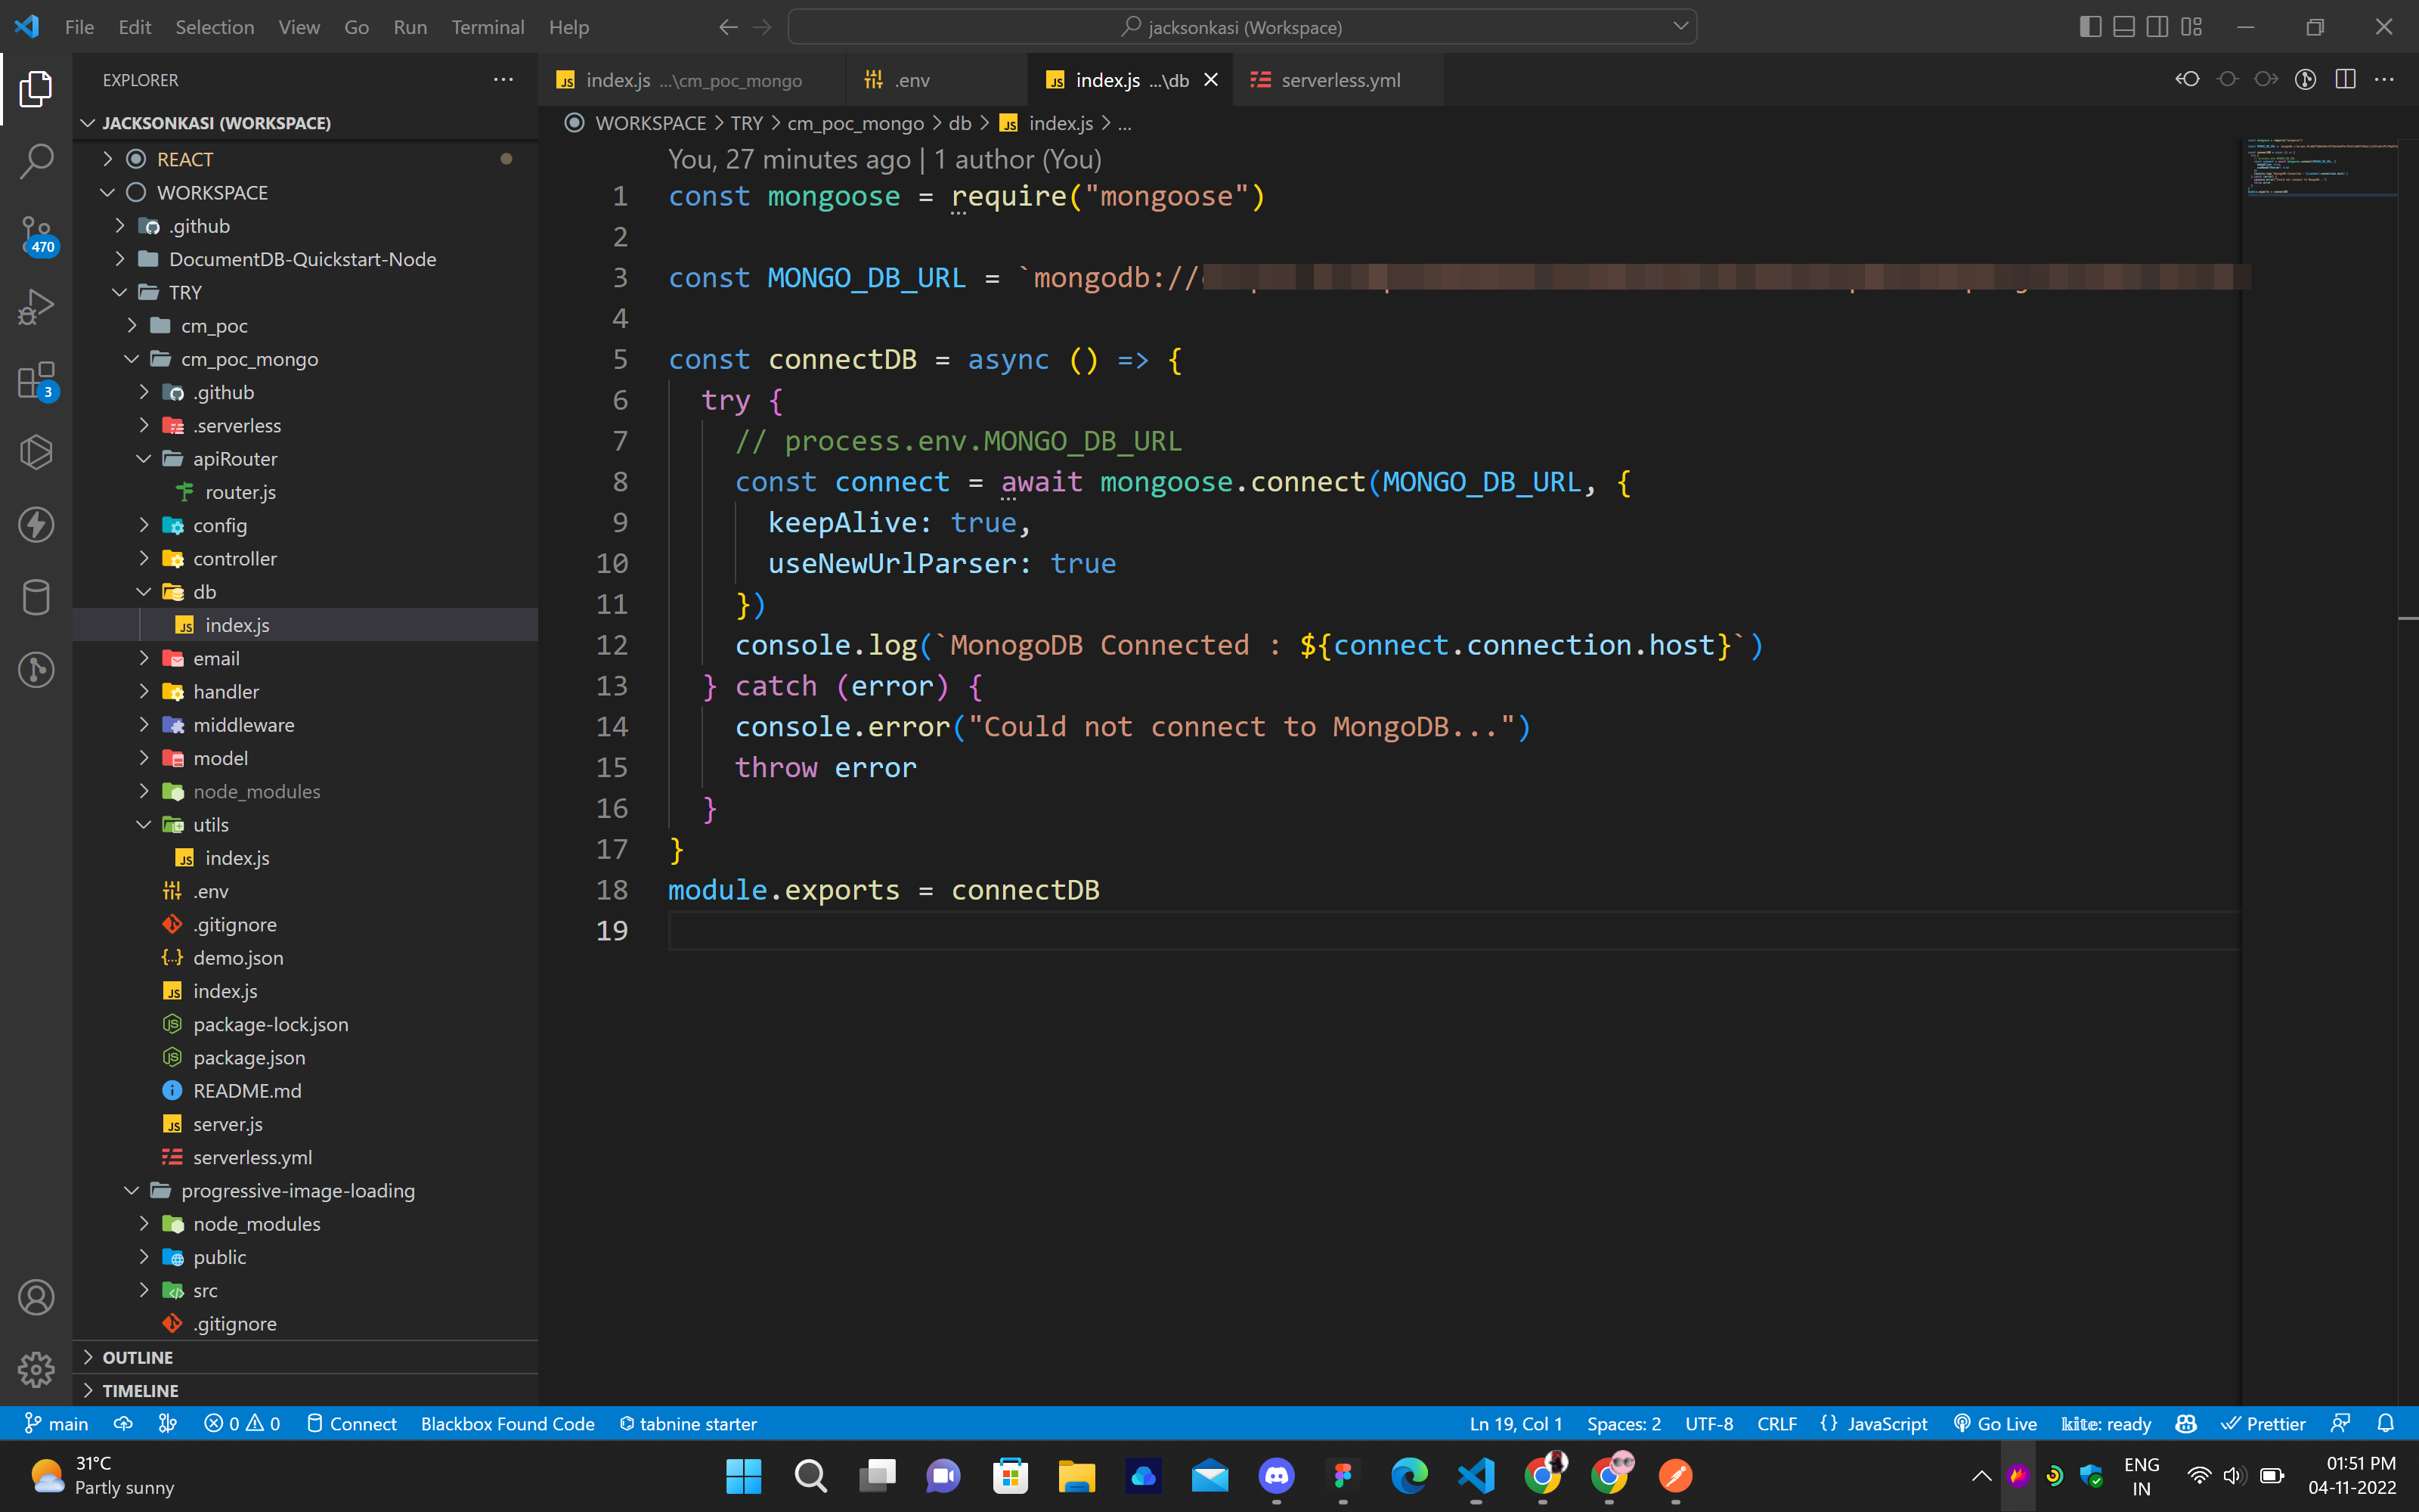Open Accounts icon in activity bar
This screenshot has width=2419, height=1512.
coord(36,1297)
